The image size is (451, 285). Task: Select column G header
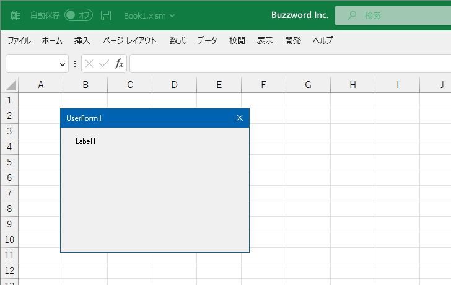coord(308,85)
